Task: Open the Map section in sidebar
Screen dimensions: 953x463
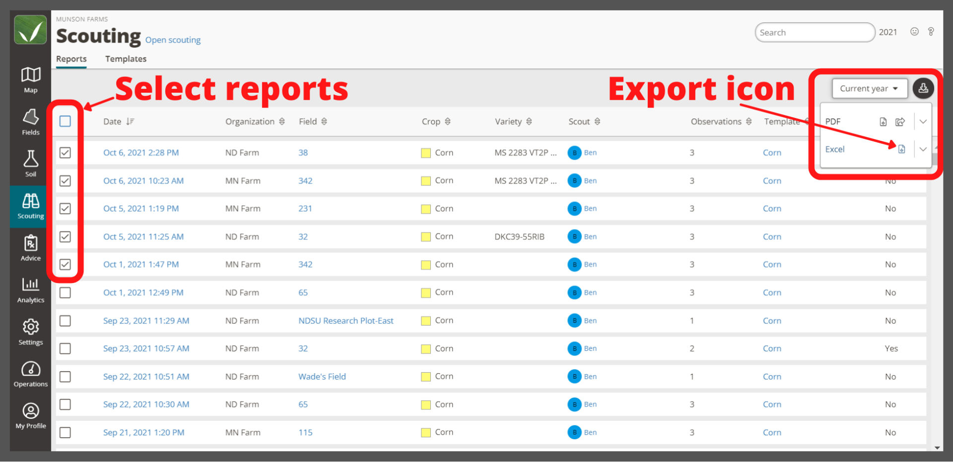Action: tap(30, 80)
